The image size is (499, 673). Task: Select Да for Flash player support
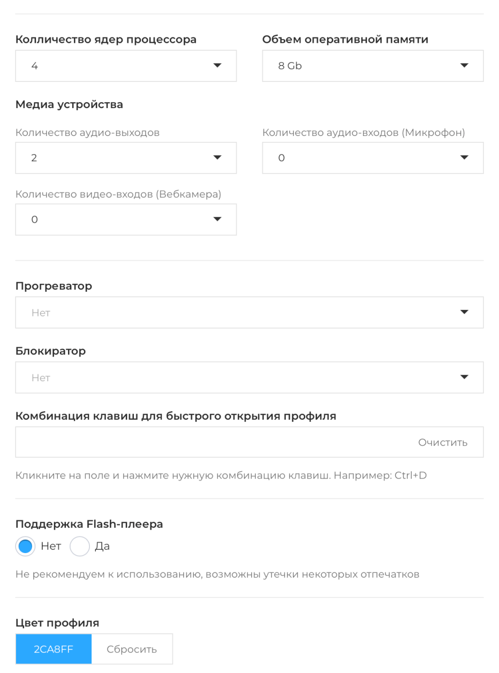79,547
